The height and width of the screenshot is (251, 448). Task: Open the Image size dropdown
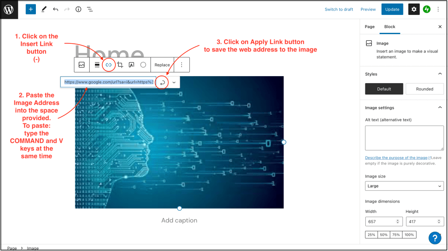[404, 186]
